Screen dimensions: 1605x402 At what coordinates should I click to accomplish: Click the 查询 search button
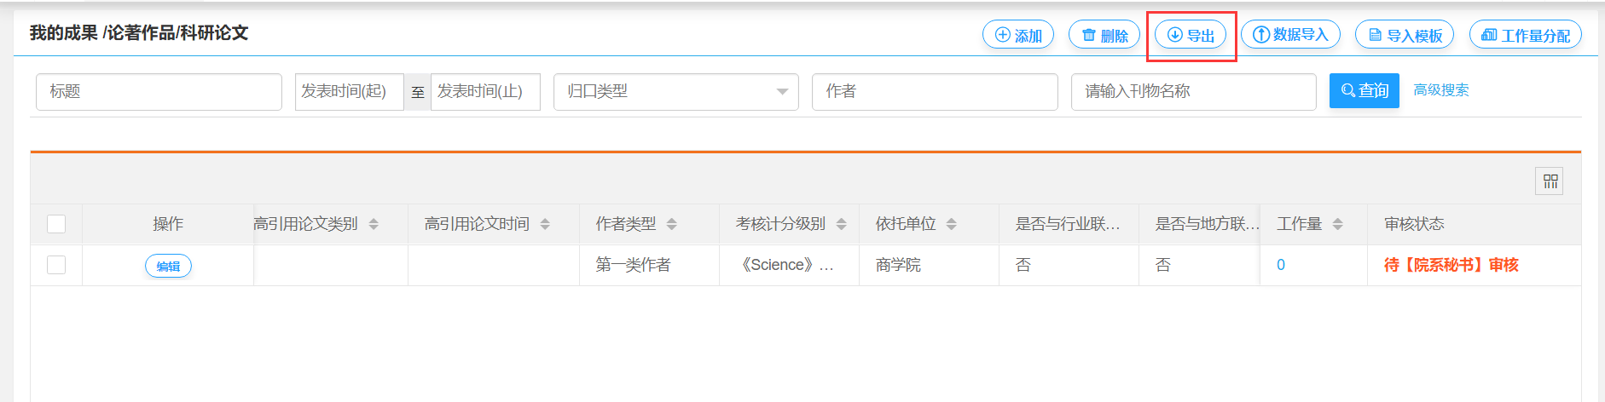[1364, 91]
